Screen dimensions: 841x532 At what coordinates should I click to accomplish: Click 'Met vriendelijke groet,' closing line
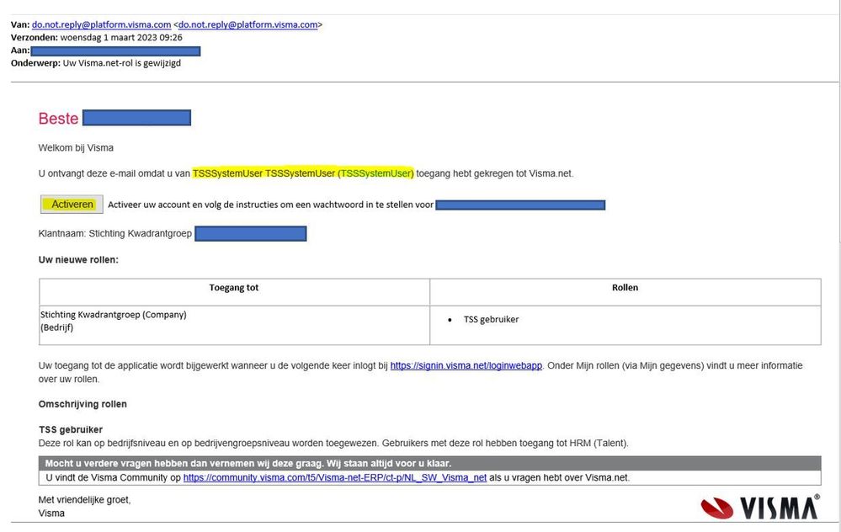tap(84, 500)
